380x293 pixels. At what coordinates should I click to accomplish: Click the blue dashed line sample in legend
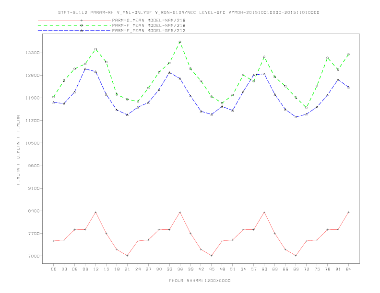pyautogui.click(x=74, y=31)
